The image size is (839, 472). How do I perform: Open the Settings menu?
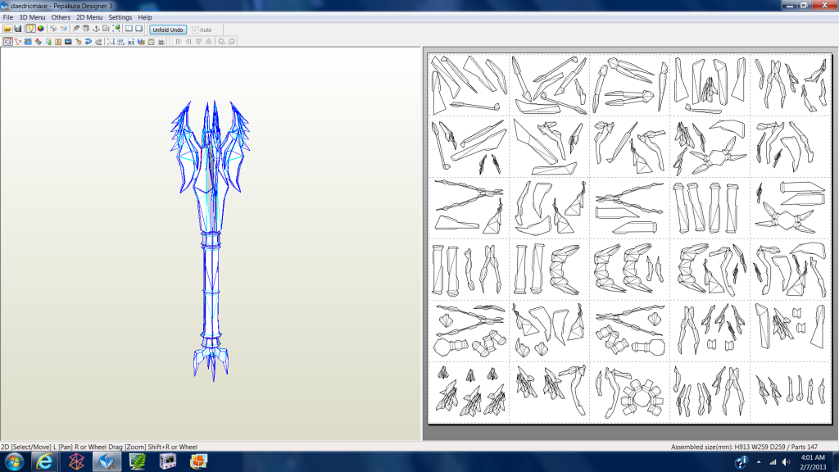pyautogui.click(x=120, y=17)
